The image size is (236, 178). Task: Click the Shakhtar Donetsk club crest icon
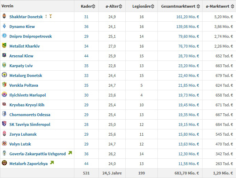pos(4,16)
